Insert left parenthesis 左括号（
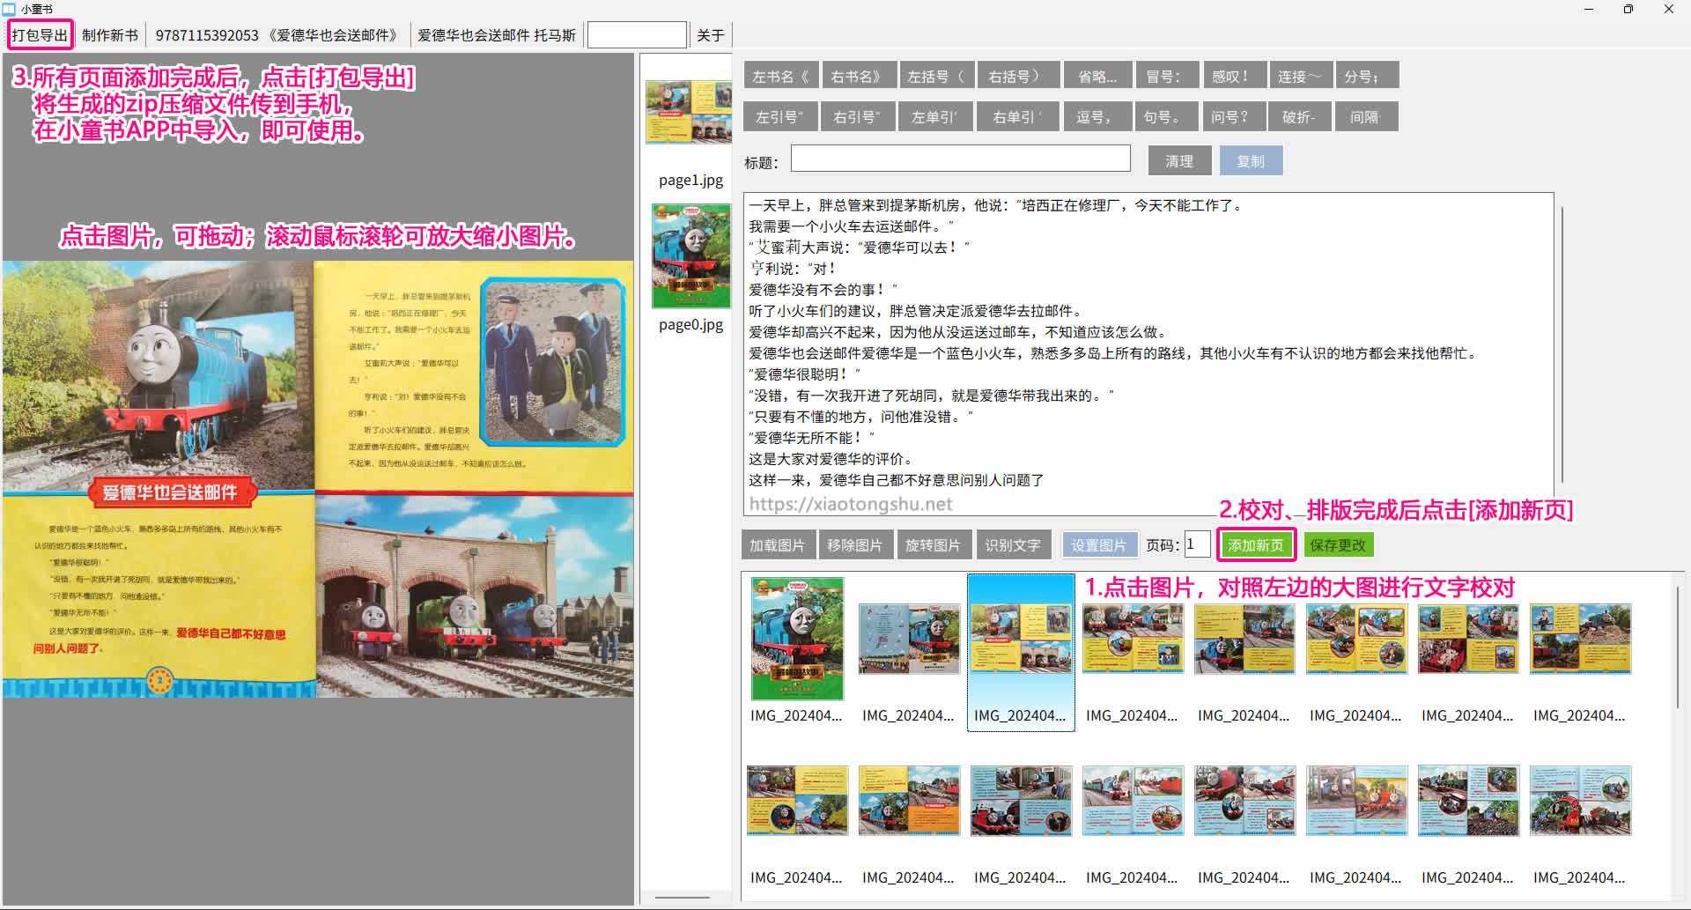Screen dimensions: 1691x910 tap(936, 76)
